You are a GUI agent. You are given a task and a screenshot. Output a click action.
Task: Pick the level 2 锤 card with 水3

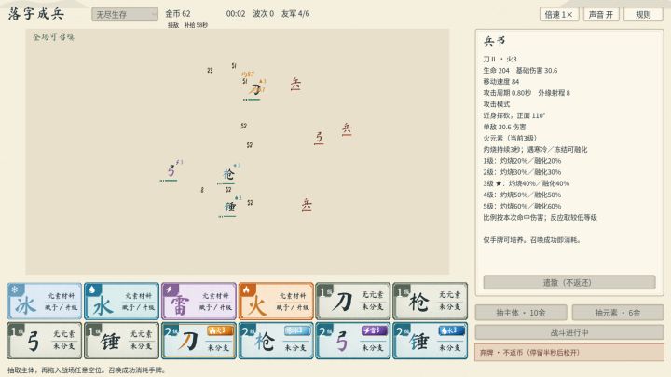pyautogui.click(x=430, y=341)
